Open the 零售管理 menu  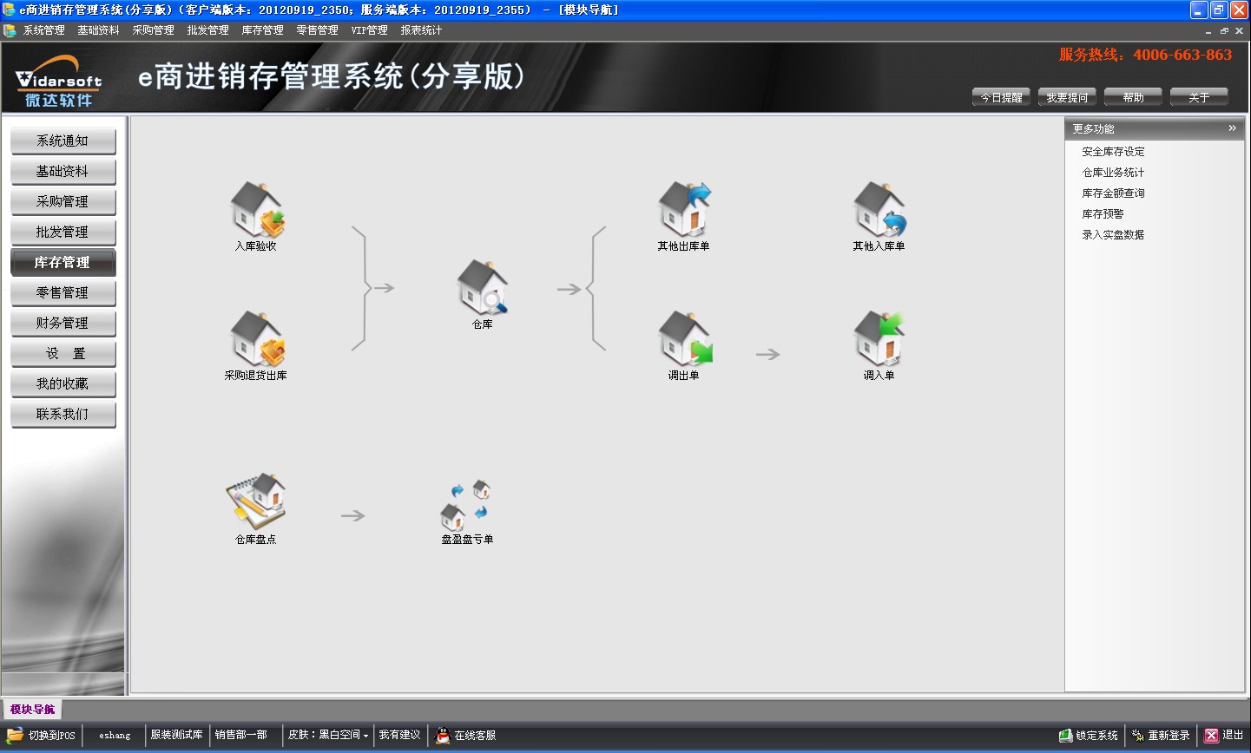[318, 30]
